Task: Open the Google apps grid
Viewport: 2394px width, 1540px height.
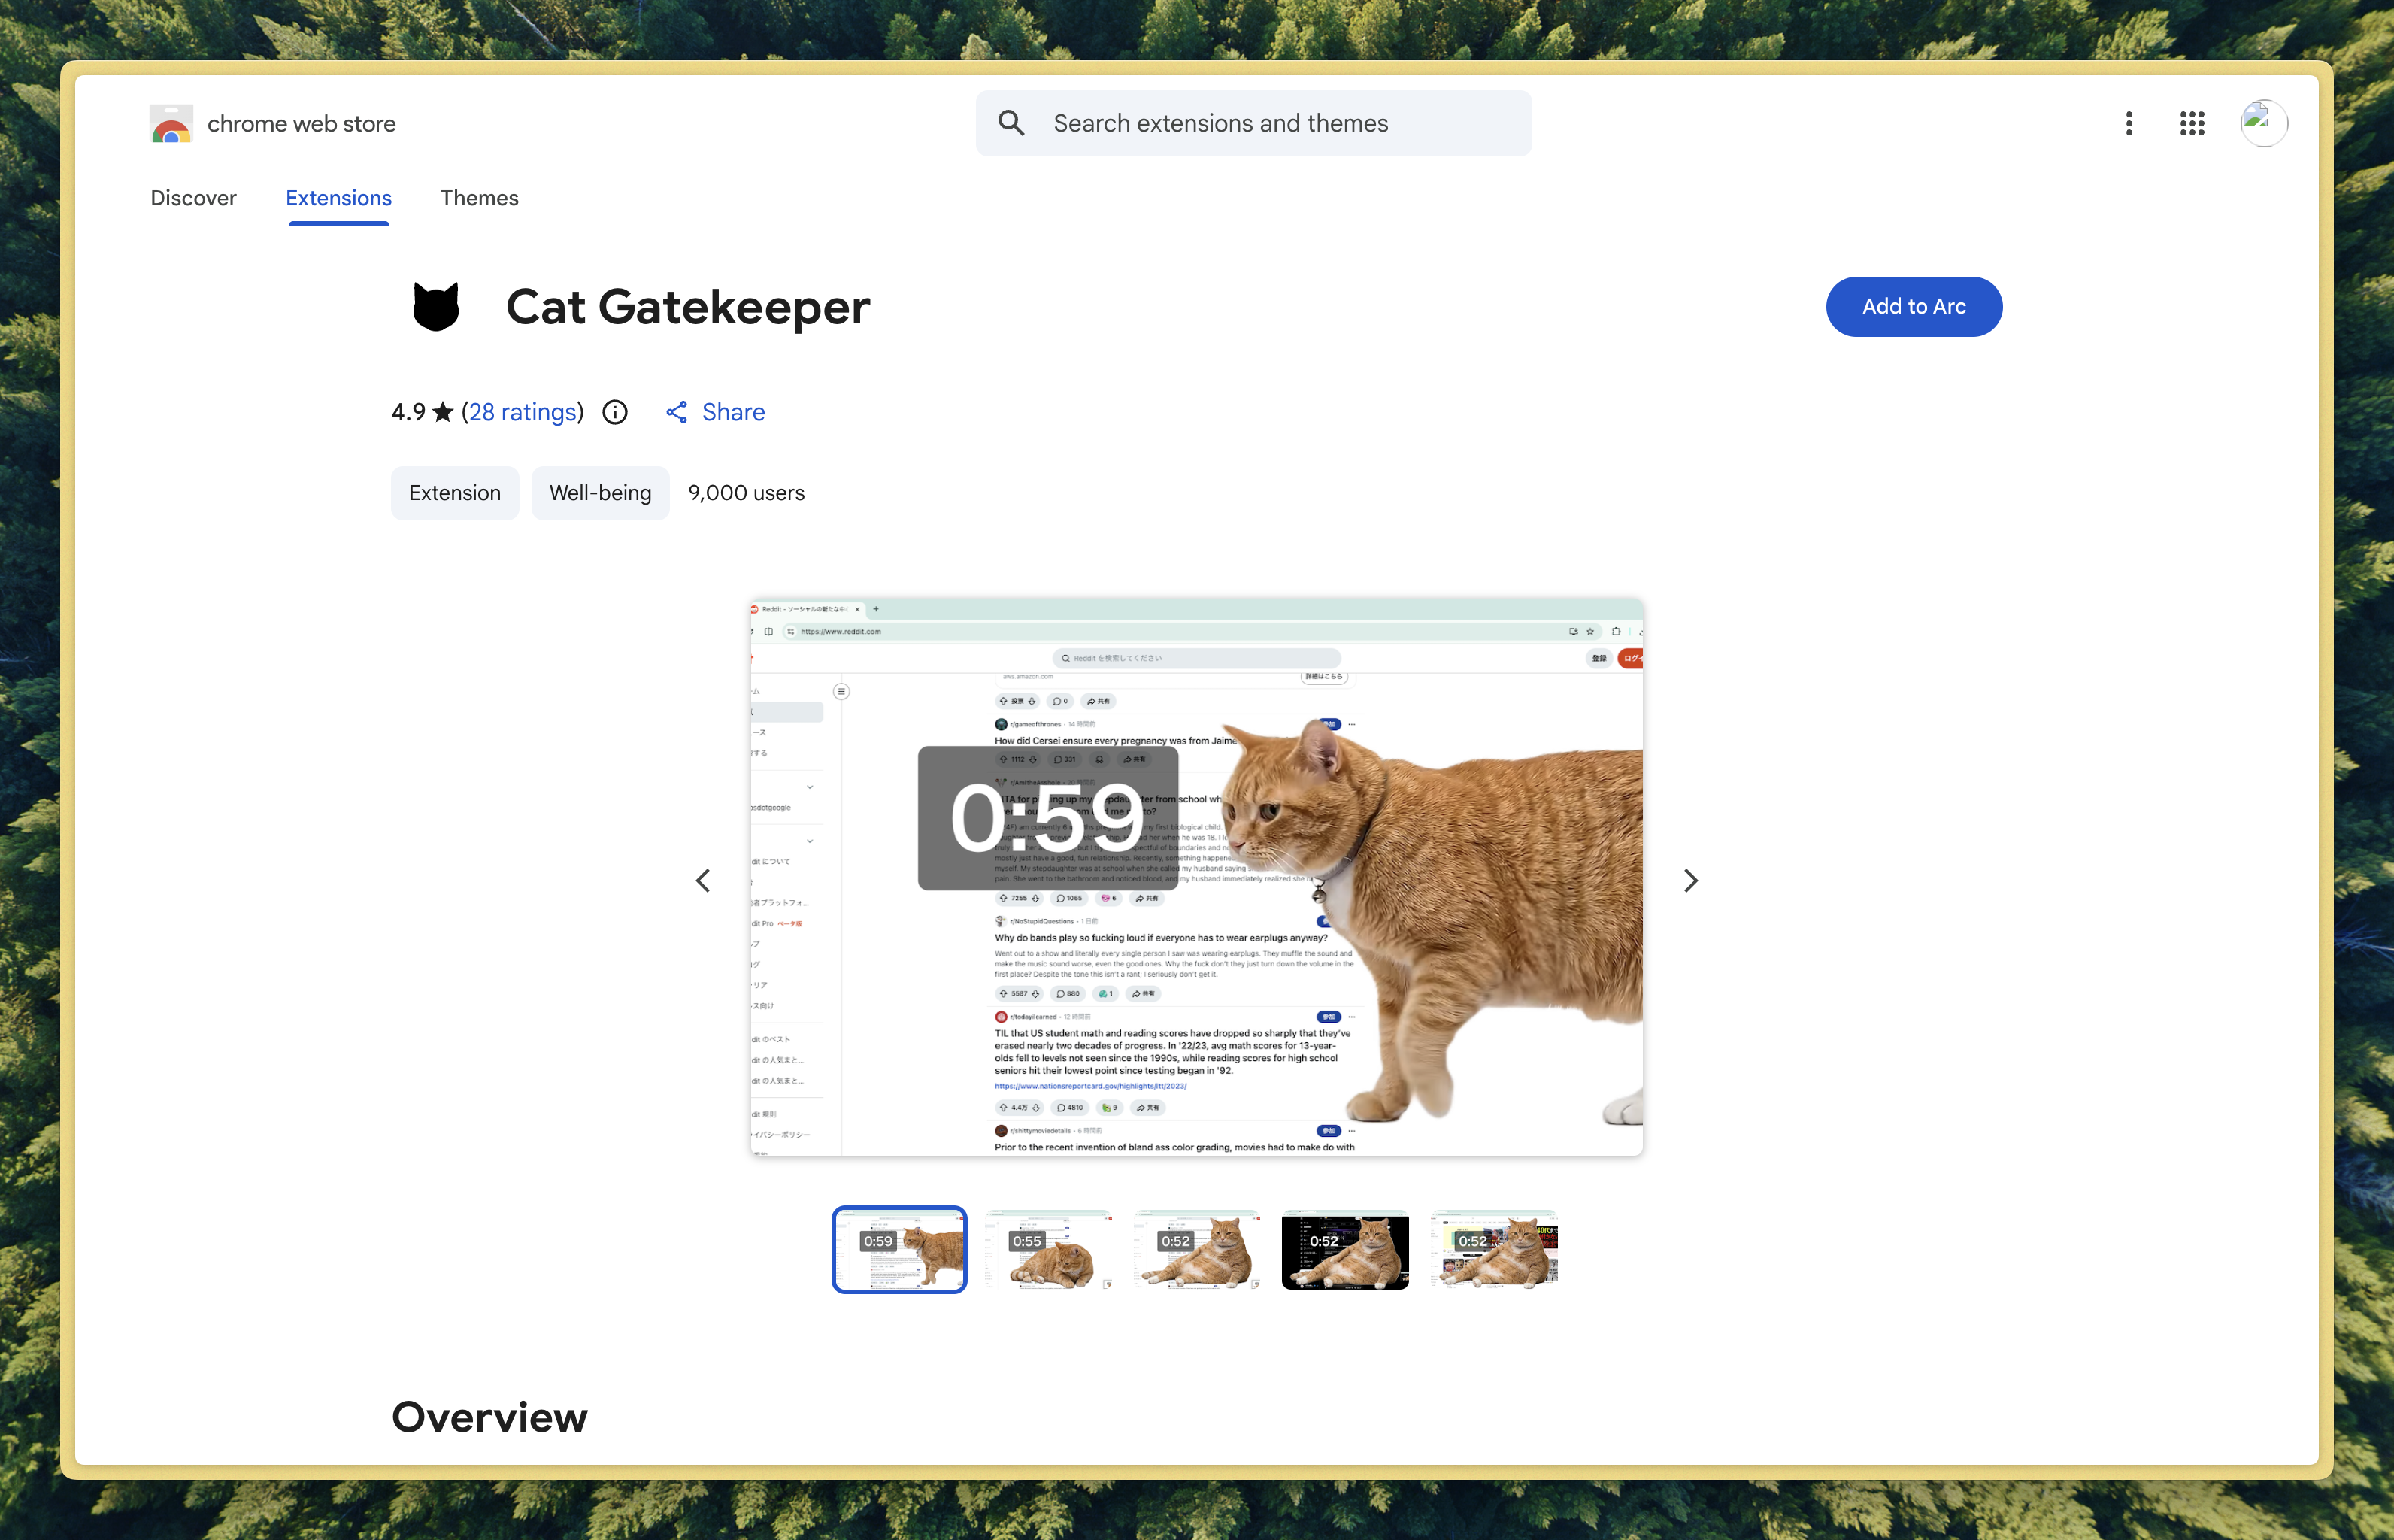Action: click(x=2192, y=123)
